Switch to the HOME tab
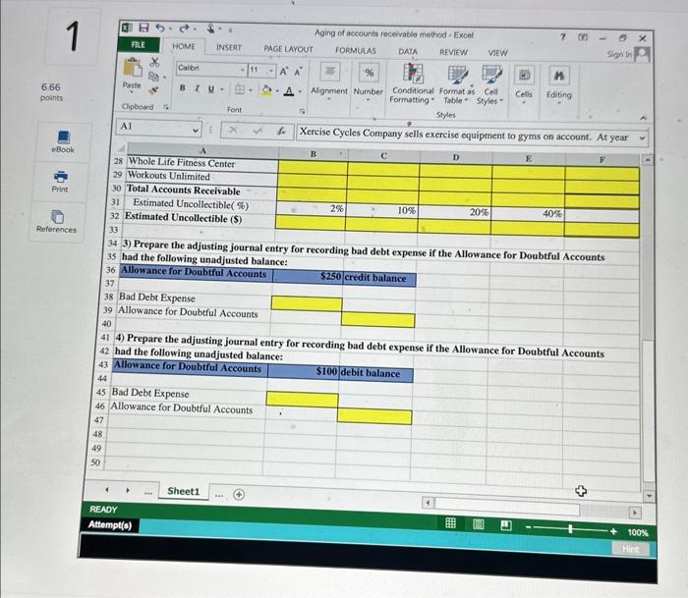Image resolution: width=688 pixels, height=598 pixels. (x=184, y=46)
